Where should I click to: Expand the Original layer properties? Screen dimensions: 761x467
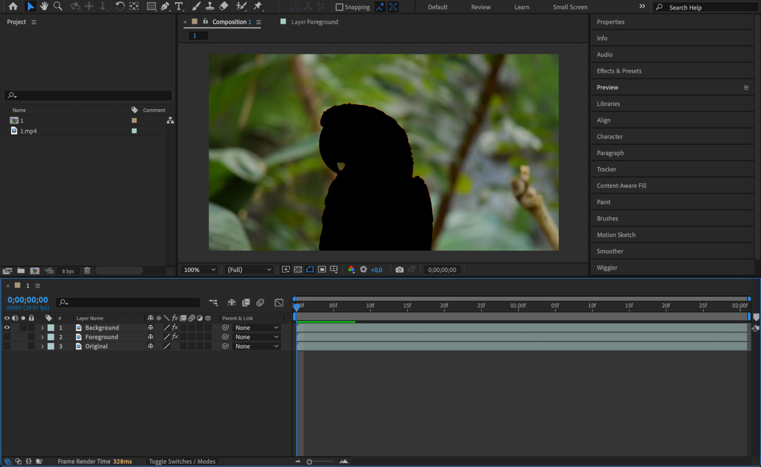(x=42, y=346)
